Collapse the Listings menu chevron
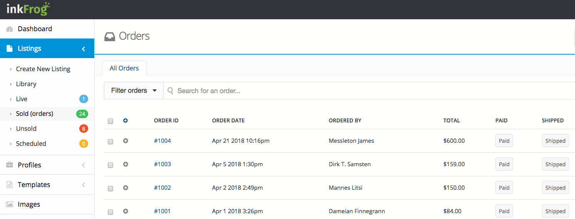 [x=84, y=49]
